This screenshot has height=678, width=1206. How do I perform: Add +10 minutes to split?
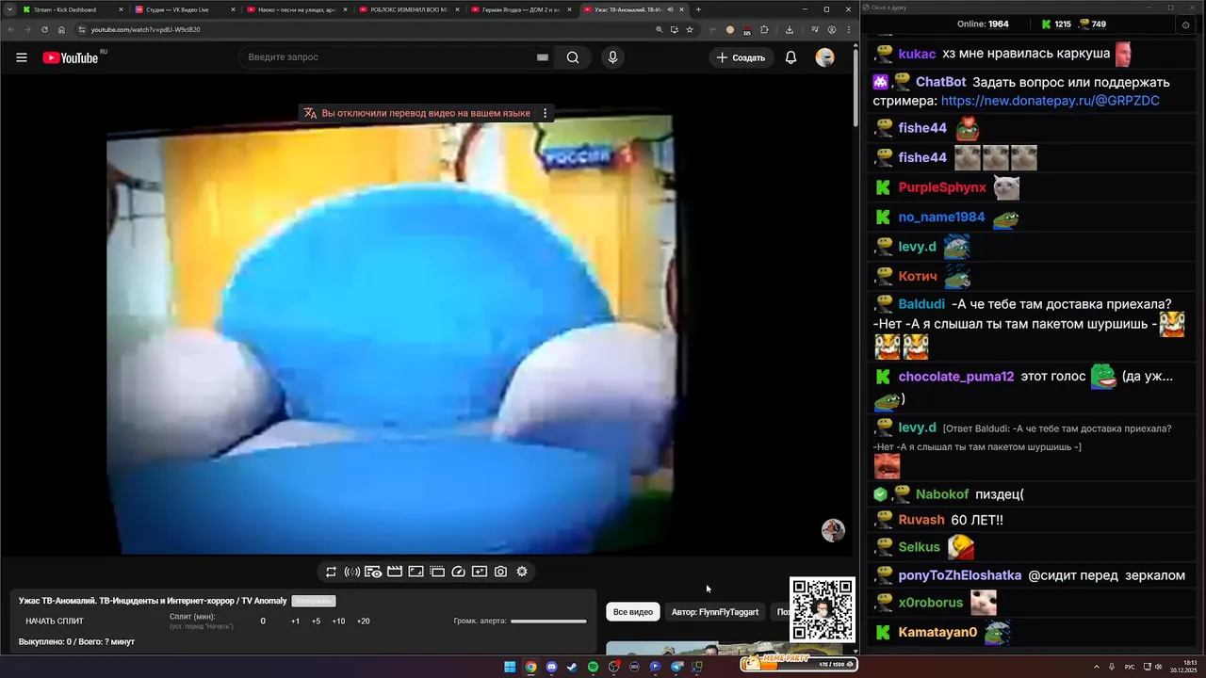[x=338, y=621]
